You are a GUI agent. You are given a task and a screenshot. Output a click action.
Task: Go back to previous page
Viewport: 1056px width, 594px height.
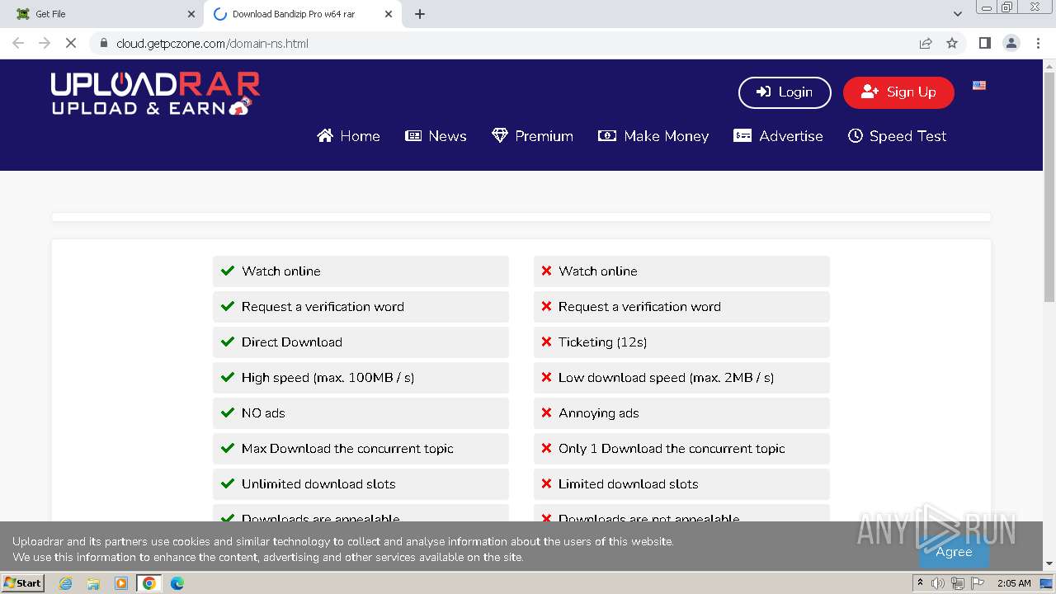pyautogui.click(x=18, y=43)
